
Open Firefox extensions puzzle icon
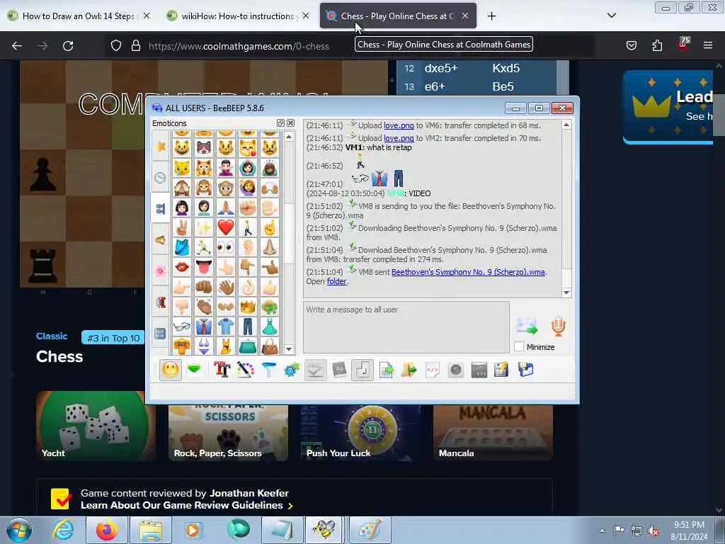657,45
